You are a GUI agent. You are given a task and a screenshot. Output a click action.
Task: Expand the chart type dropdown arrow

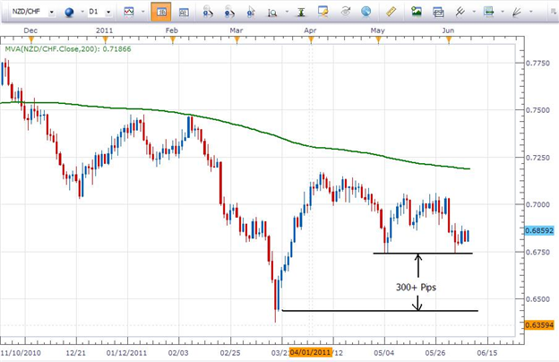click(x=143, y=12)
